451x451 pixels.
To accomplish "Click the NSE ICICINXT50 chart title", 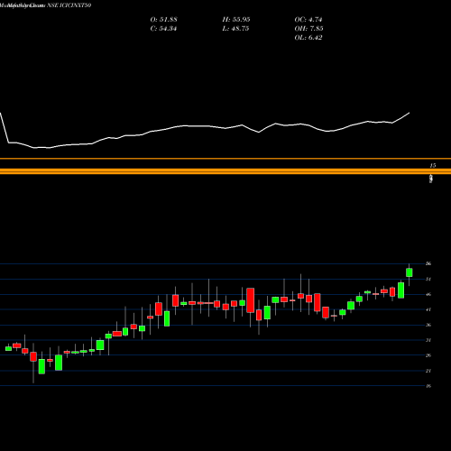I will point(69,5).
